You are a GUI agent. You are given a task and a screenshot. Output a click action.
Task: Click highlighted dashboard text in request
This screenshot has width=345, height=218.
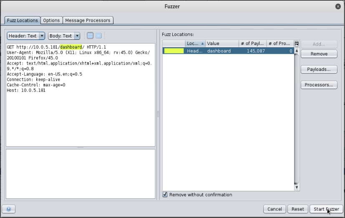point(71,47)
